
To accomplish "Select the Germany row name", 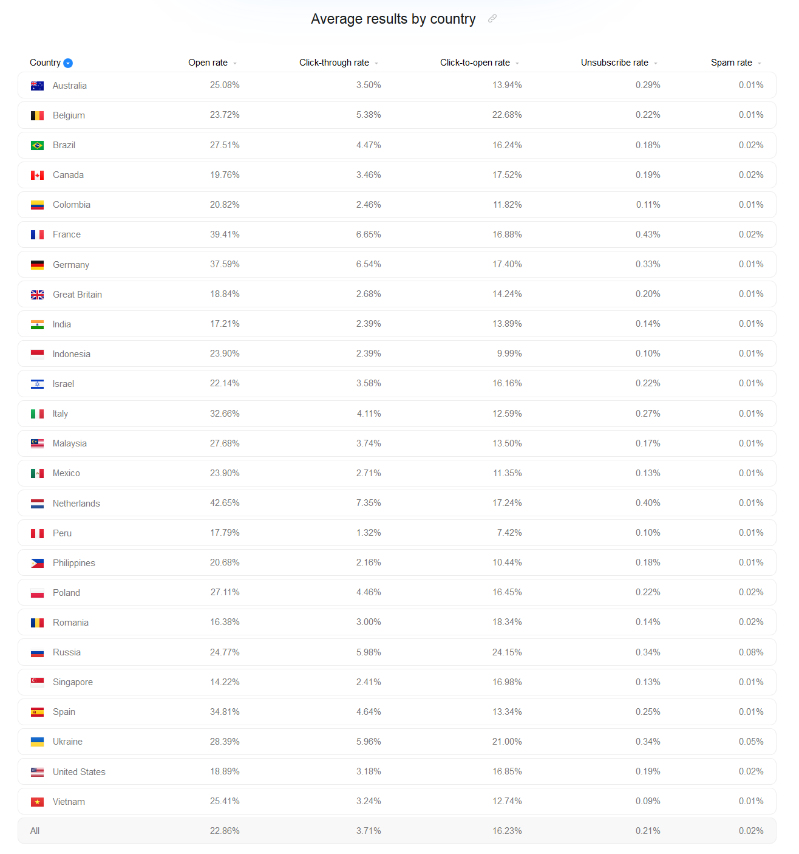I will point(70,265).
